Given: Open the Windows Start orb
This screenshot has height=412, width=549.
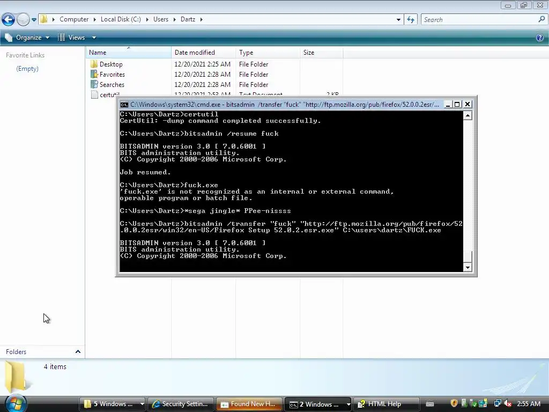Looking at the screenshot, I should [x=15, y=403].
